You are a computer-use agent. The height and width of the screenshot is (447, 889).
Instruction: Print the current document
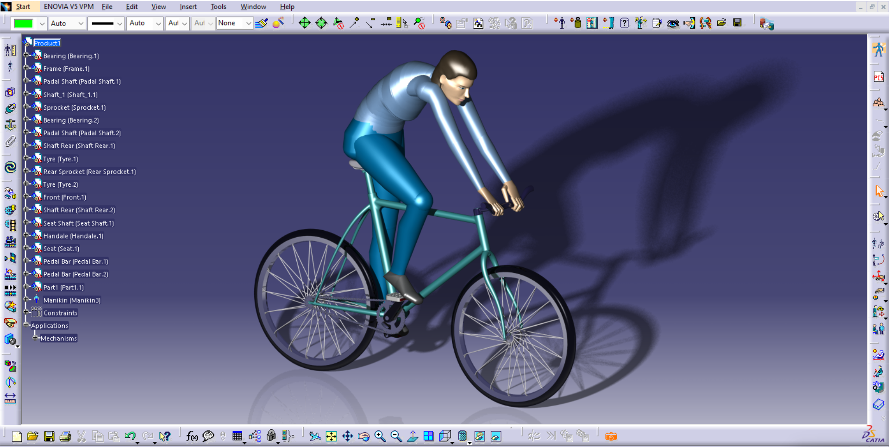[65, 436]
